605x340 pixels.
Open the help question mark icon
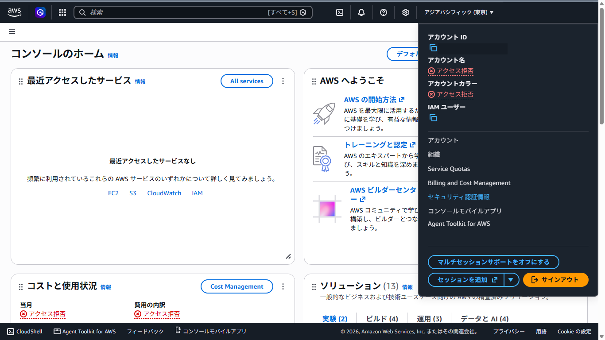[x=384, y=12]
